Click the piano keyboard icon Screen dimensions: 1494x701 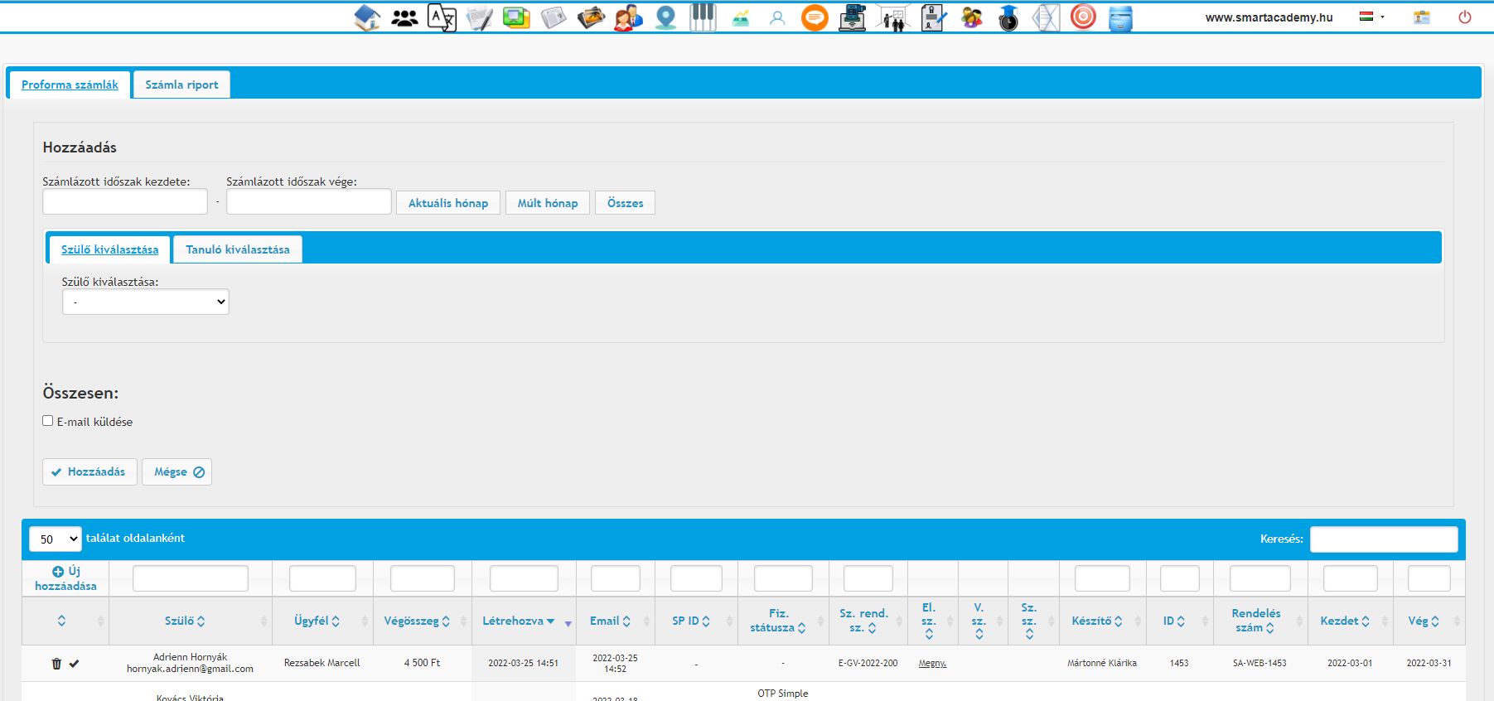(x=703, y=17)
